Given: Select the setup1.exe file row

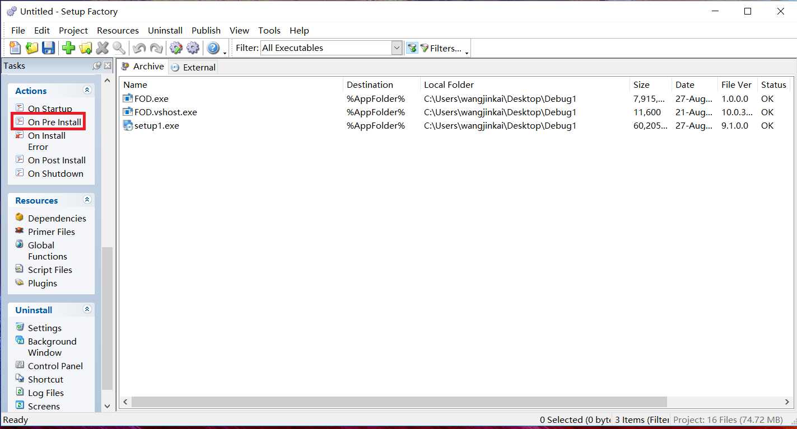Looking at the screenshot, I should (x=456, y=125).
